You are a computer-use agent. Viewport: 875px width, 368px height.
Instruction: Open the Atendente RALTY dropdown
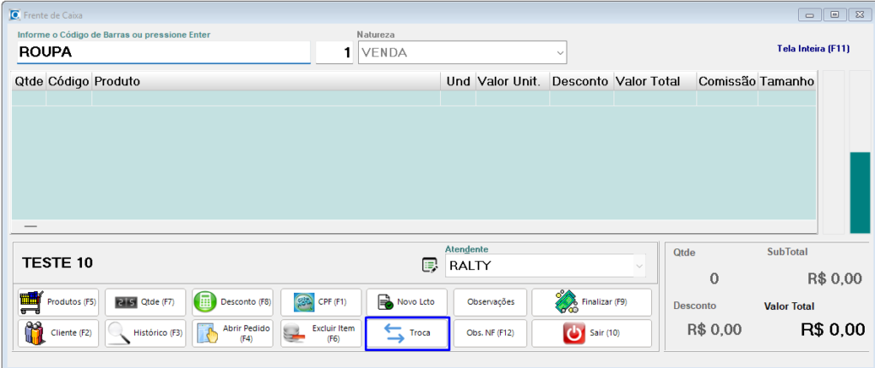point(638,266)
